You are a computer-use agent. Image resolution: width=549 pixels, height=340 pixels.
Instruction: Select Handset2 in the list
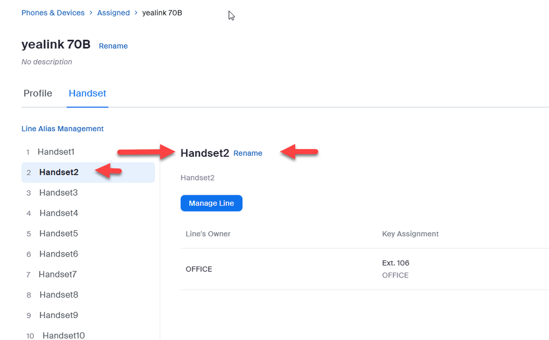[x=59, y=172]
